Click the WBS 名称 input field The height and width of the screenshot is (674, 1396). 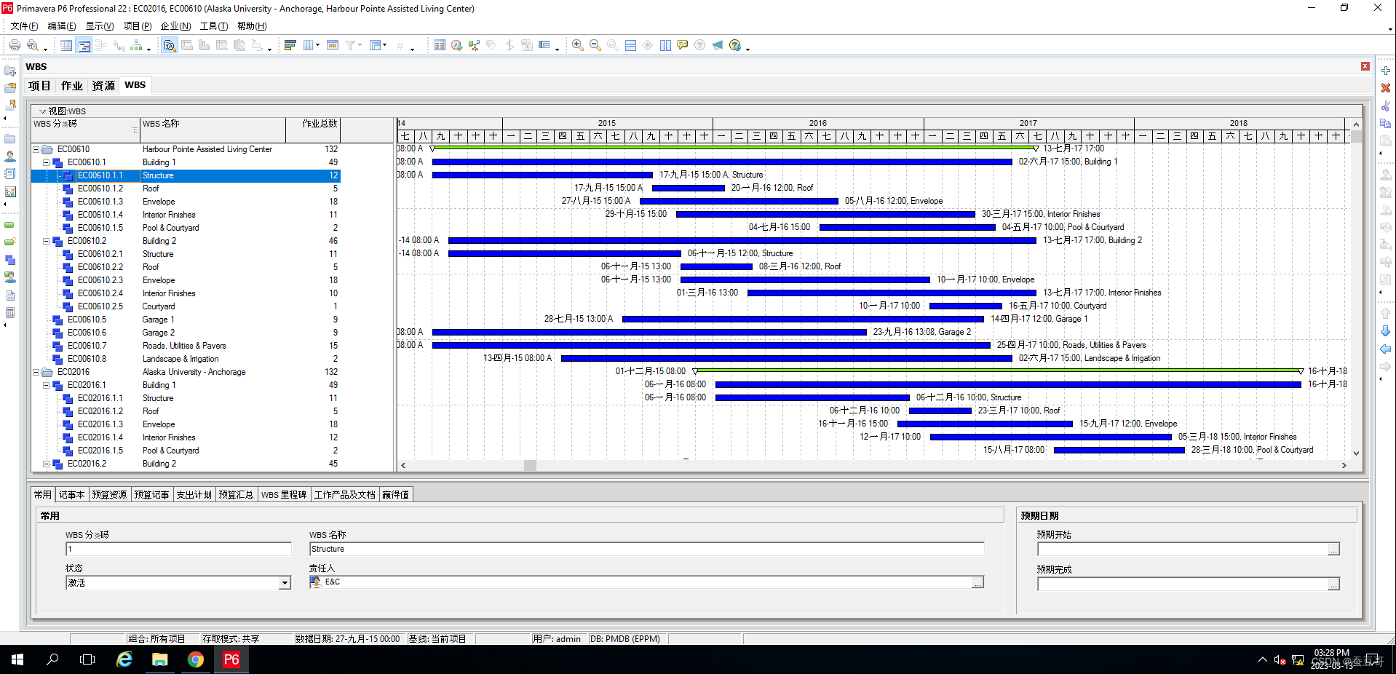[646, 550]
